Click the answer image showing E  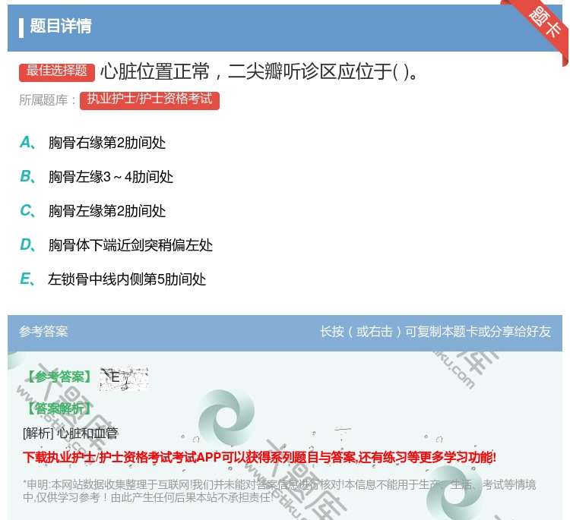(x=124, y=379)
